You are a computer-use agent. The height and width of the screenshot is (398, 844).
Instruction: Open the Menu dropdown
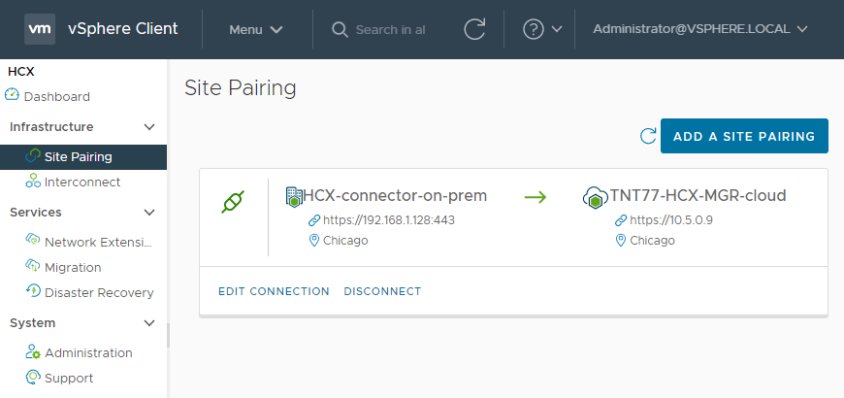coord(256,29)
